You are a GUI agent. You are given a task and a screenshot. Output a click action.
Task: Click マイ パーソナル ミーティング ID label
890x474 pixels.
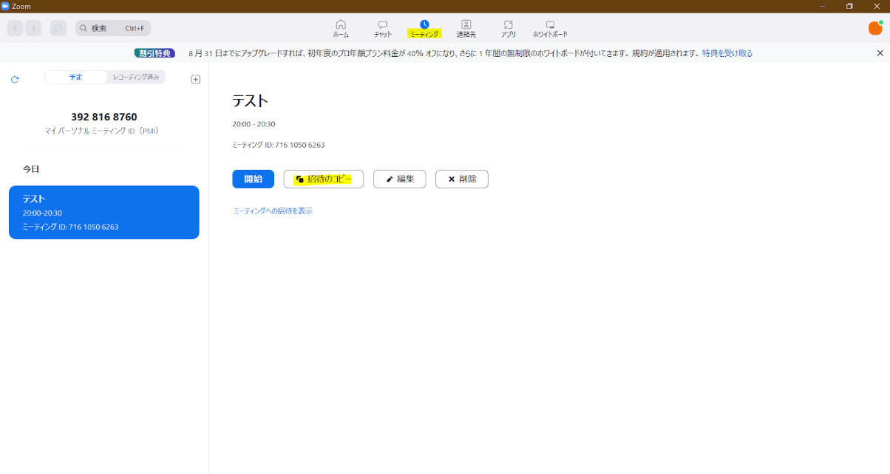(102, 131)
